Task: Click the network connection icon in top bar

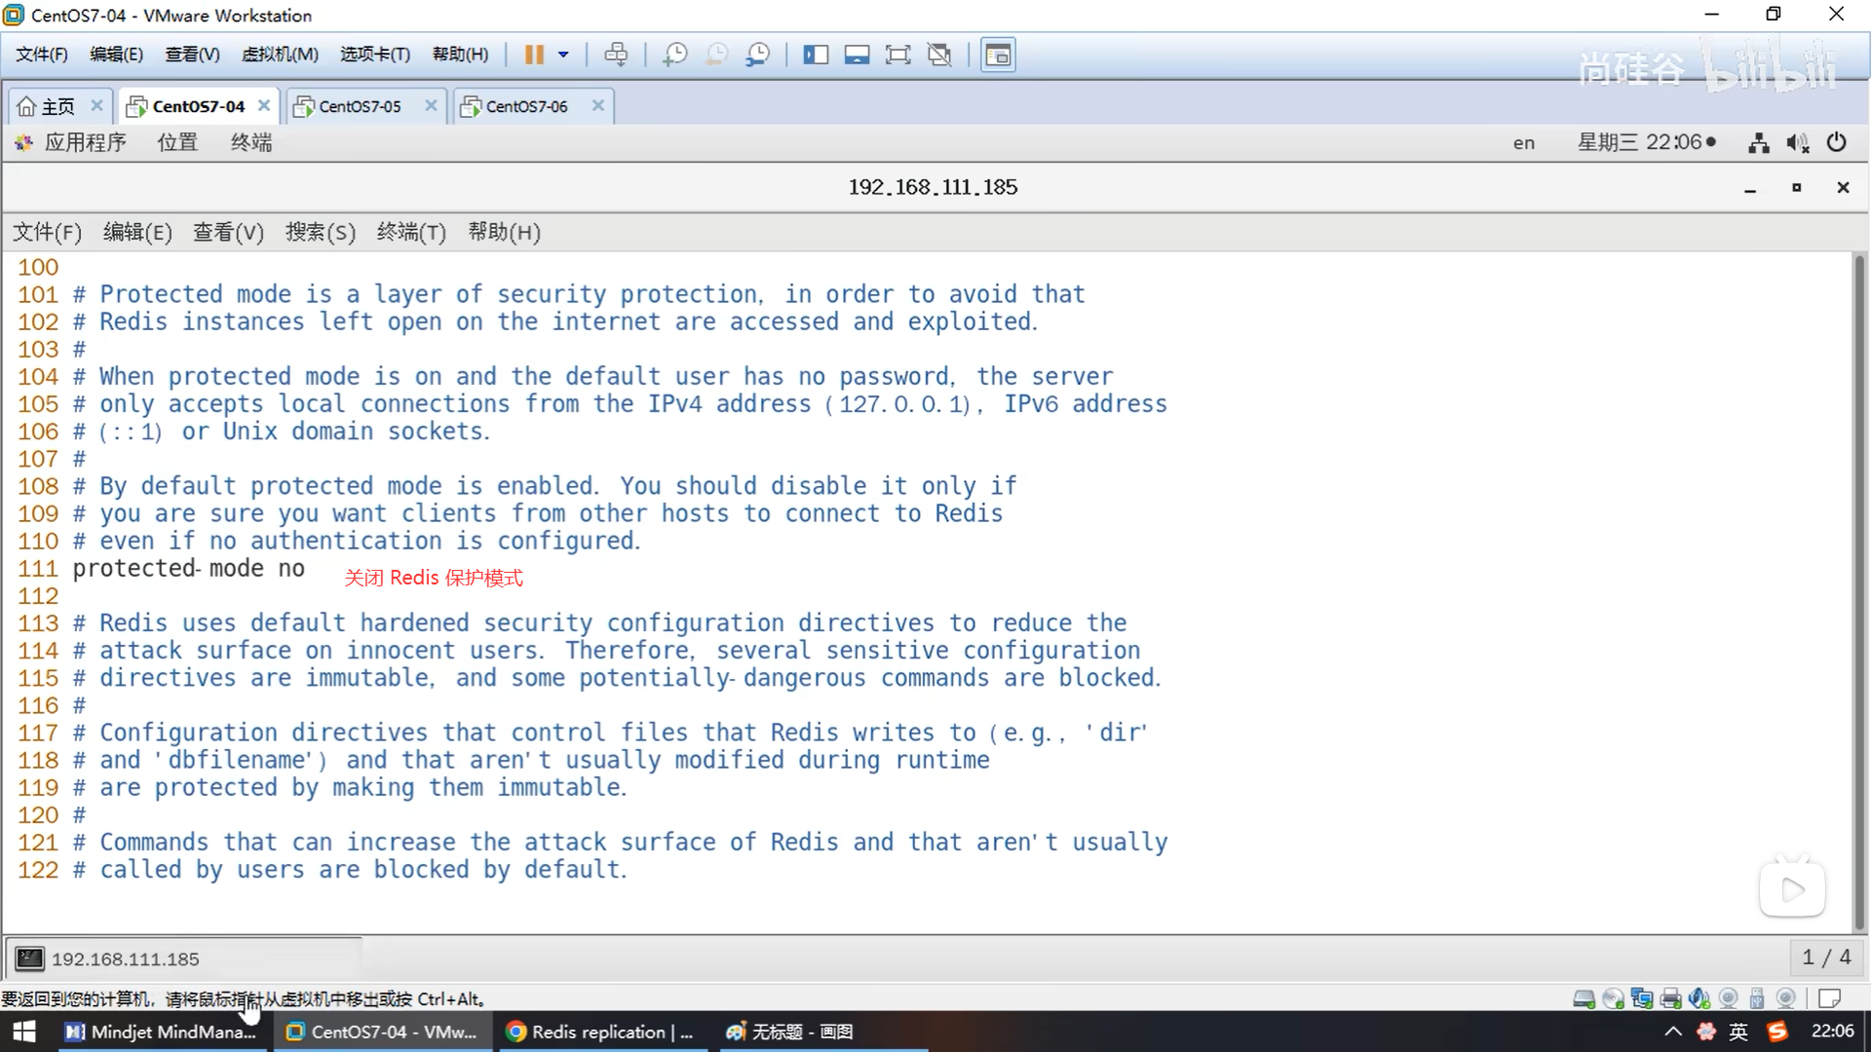Action: coord(1758,143)
